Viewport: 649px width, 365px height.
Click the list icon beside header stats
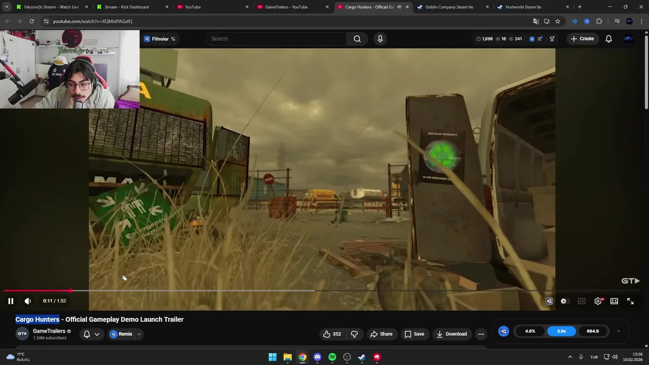[x=540, y=39]
